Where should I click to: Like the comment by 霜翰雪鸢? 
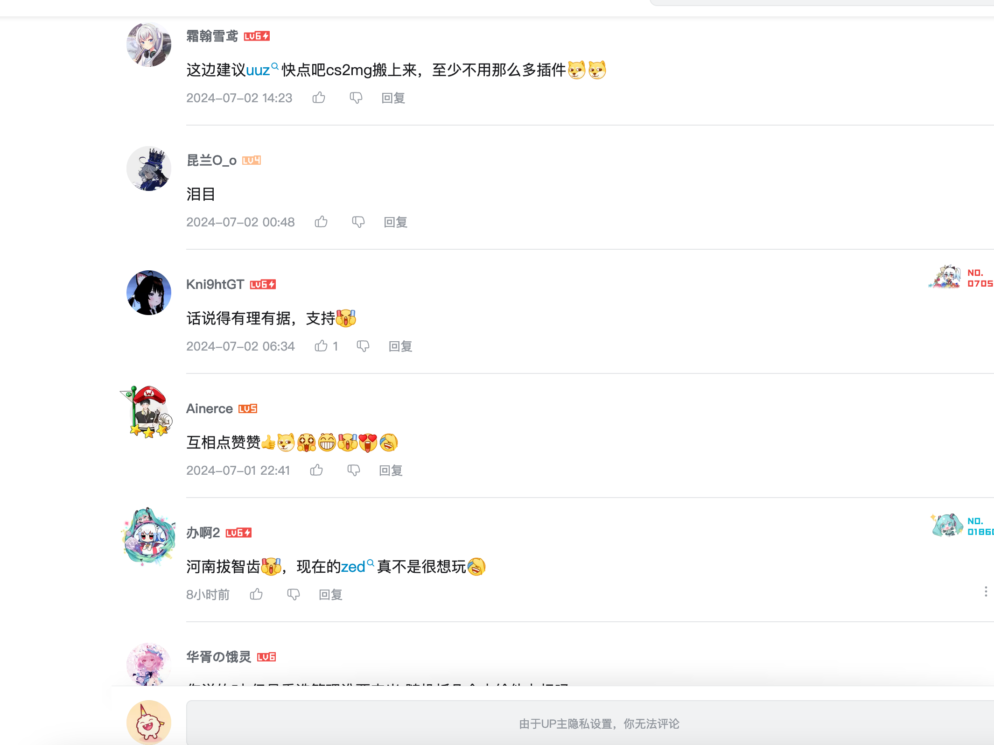pyautogui.click(x=319, y=98)
